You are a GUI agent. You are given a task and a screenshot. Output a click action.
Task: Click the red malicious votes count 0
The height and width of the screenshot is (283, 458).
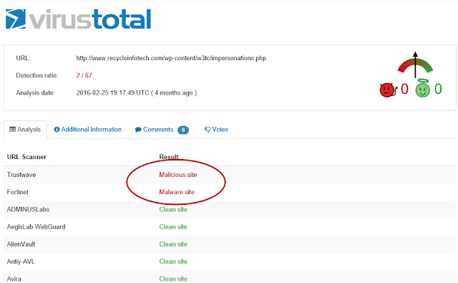coord(404,89)
